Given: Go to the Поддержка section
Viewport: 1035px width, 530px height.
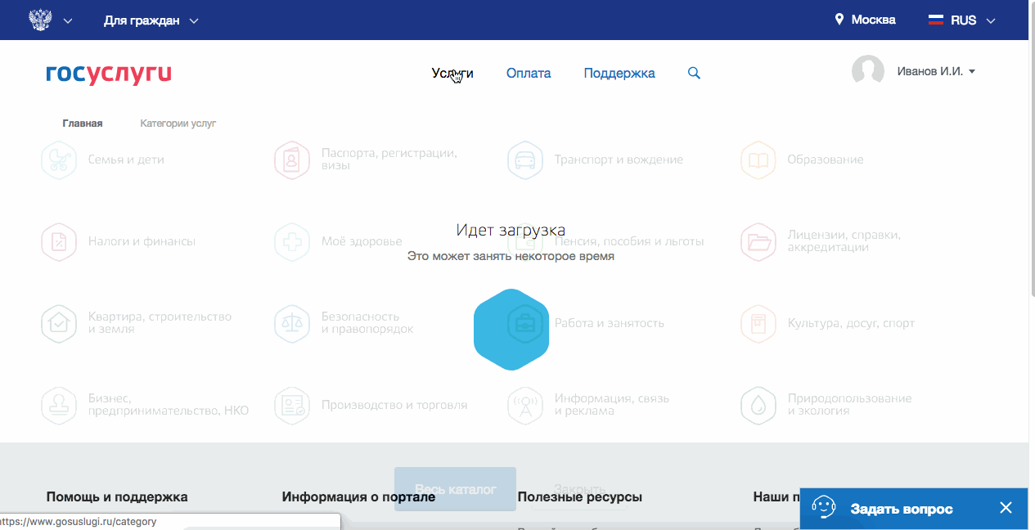Looking at the screenshot, I should [x=619, y=74].
